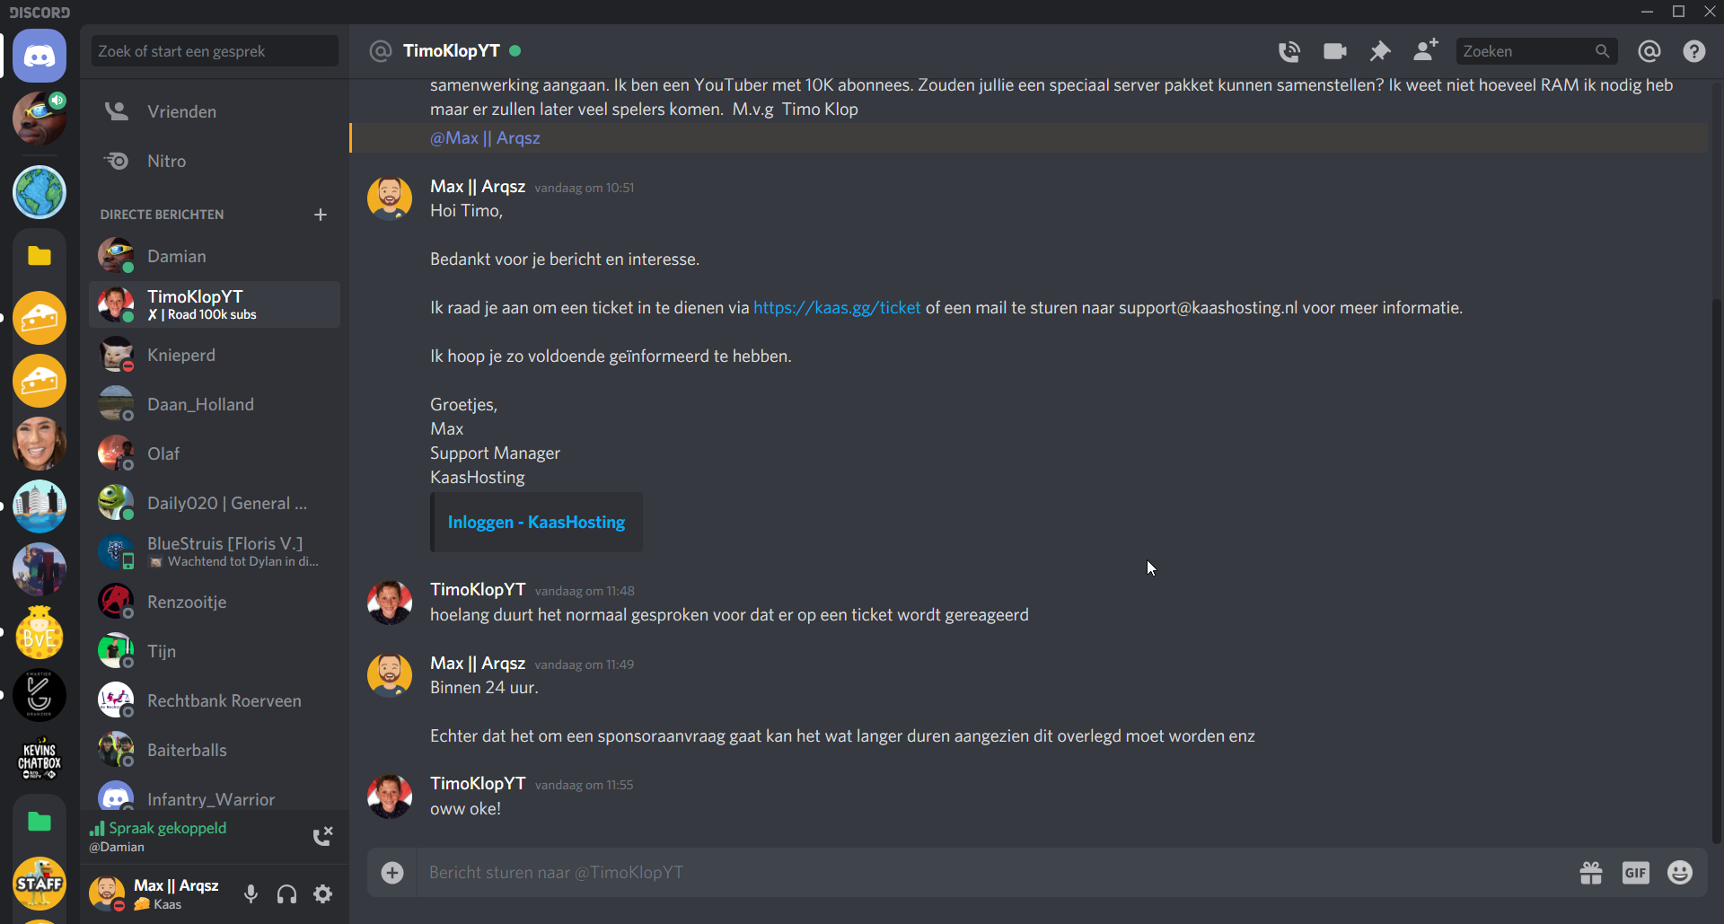
Task: Open the GIF picker
Action: [1635, 873]
